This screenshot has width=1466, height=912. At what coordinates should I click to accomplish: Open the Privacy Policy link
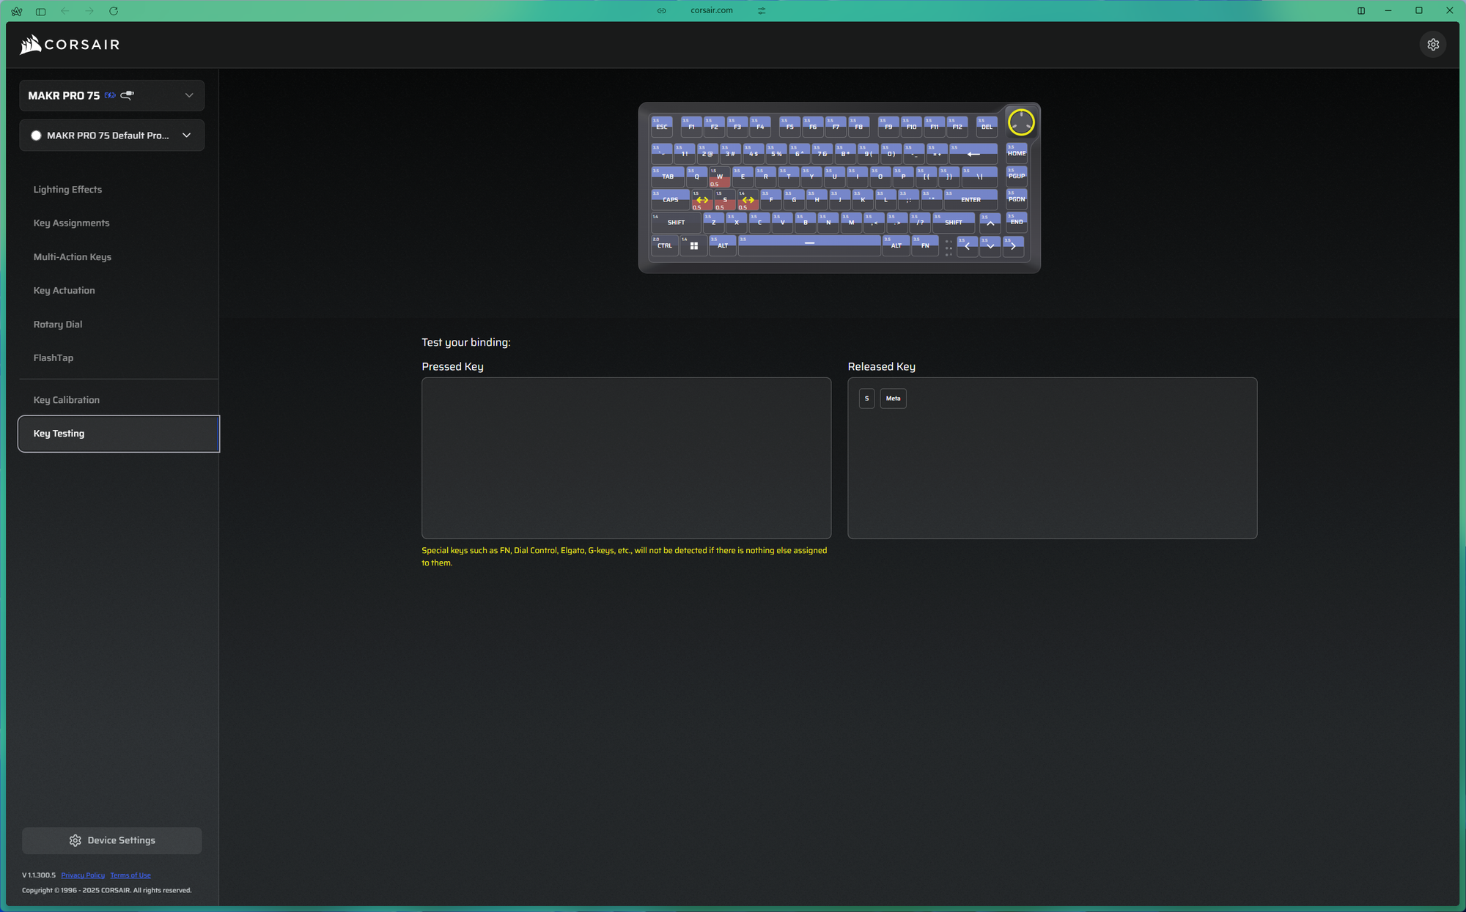(x=83, y=875)
